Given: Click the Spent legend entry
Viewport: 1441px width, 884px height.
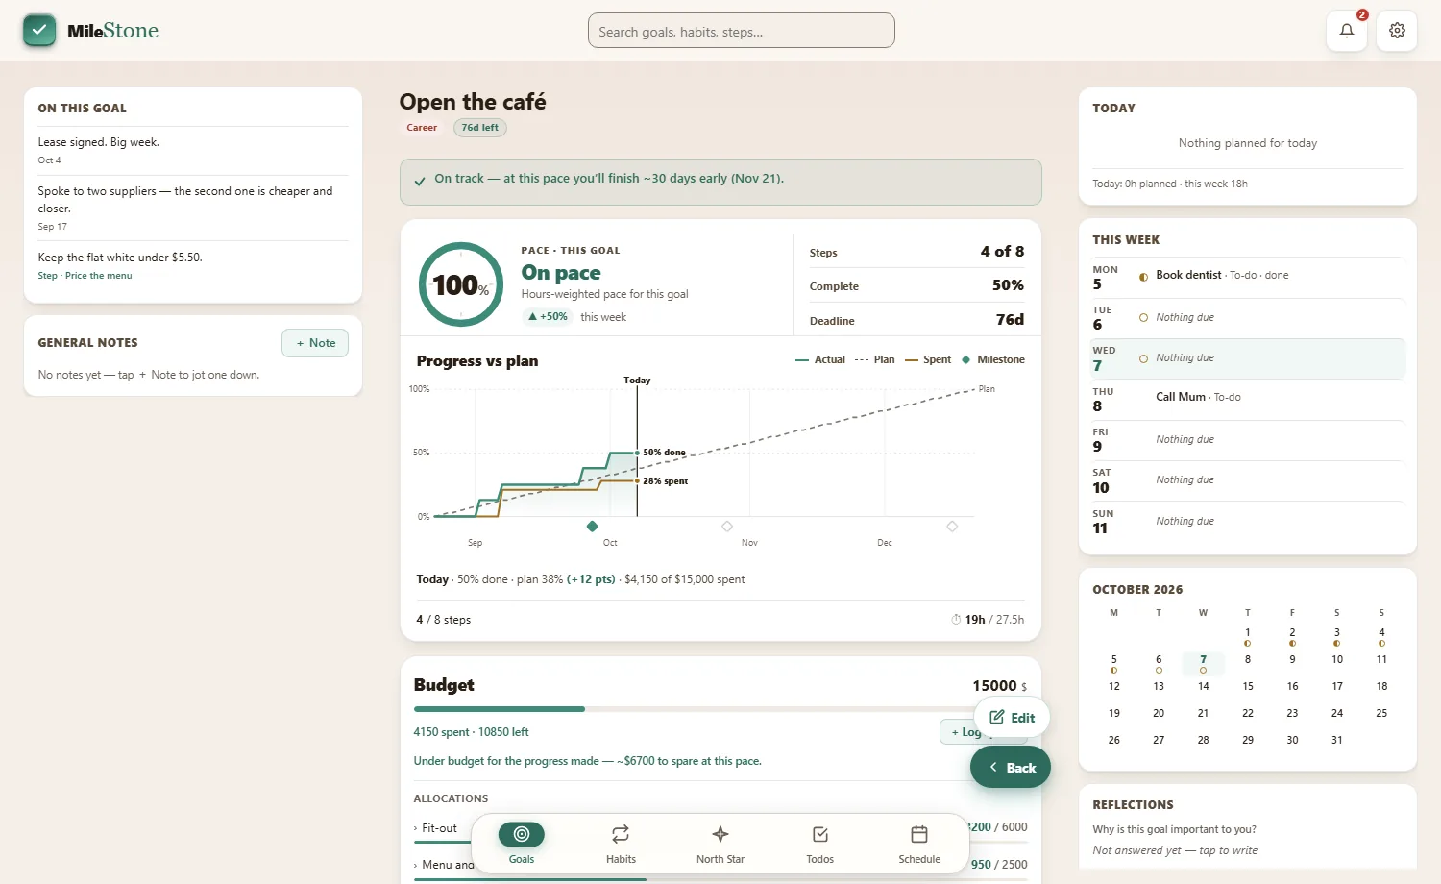Looking at the screenshot, I should click(928, 360).
